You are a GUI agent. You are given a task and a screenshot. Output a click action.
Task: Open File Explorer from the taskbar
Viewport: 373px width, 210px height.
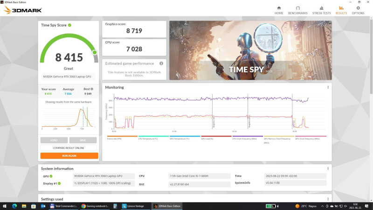[x=24, y=206]
